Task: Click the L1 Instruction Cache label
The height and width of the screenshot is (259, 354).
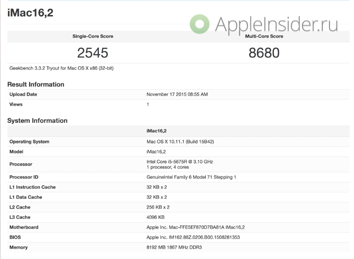Action: (33, 187)
